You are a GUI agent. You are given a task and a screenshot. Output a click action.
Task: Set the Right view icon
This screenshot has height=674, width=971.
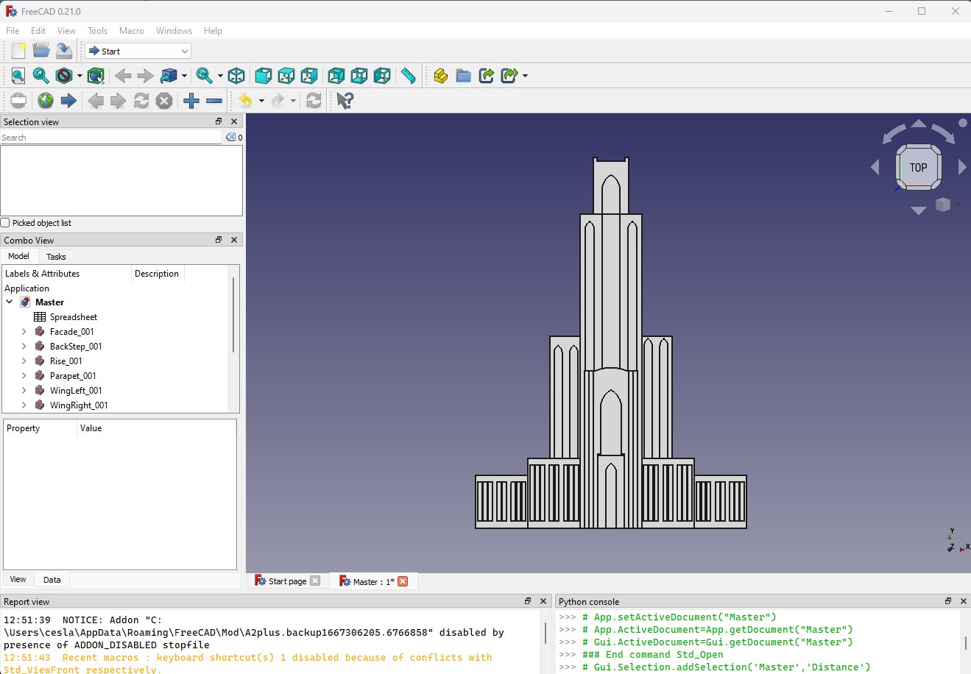[309, 76]
